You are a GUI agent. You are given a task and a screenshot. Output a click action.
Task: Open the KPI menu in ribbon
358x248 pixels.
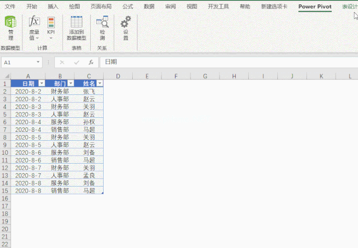[51, 27]
